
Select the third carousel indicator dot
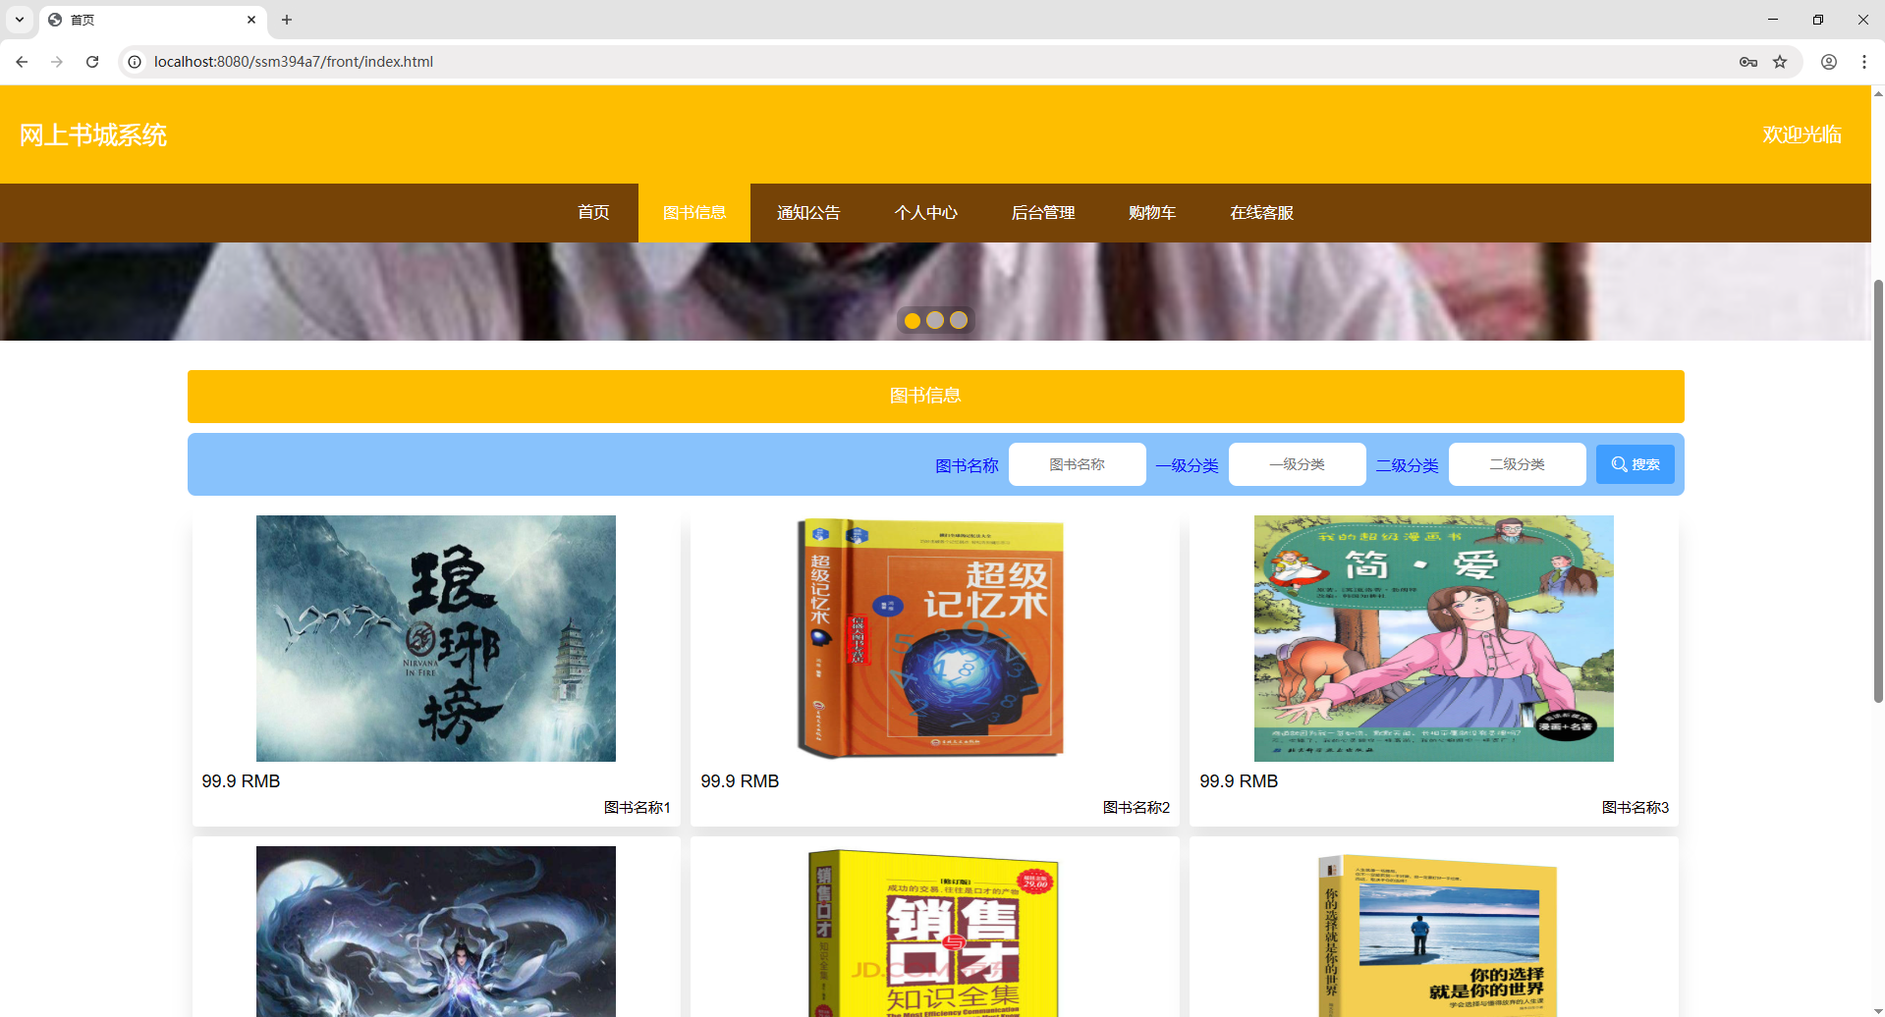tap(959, 320)
